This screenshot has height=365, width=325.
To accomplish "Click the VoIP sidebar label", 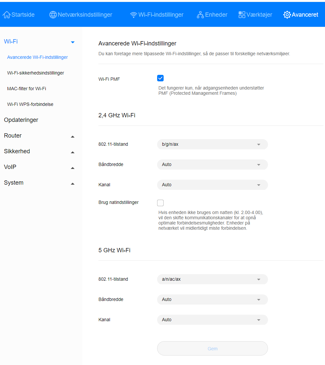I will pos(10,167).
